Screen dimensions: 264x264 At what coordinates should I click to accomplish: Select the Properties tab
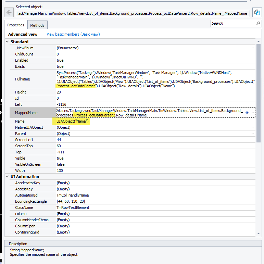tap(16, 25)
